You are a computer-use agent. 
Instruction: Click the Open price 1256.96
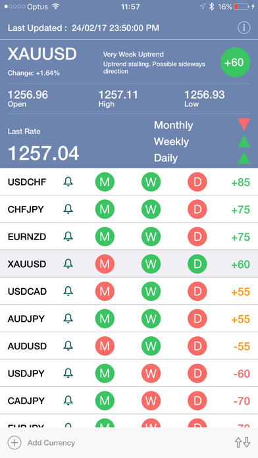(x=28, y=95)
